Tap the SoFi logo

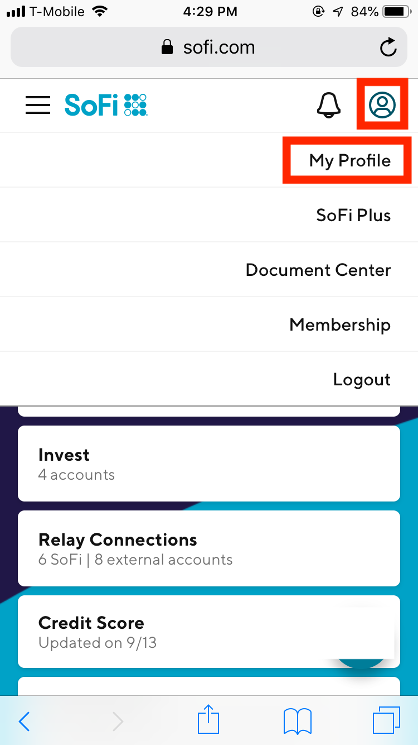106,104
